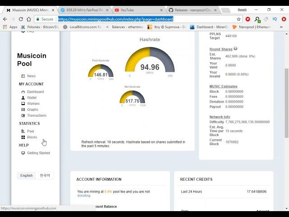Click the Pool Hashrate 146.81 gauge

click(101, 71)
